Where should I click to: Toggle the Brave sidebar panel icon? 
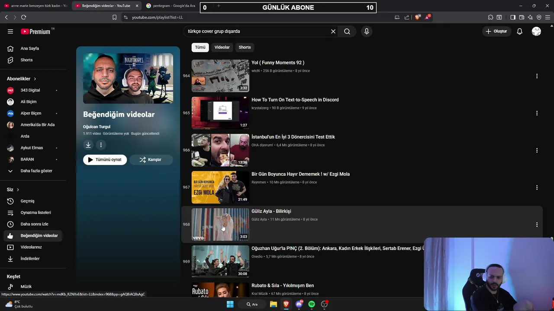513,17
